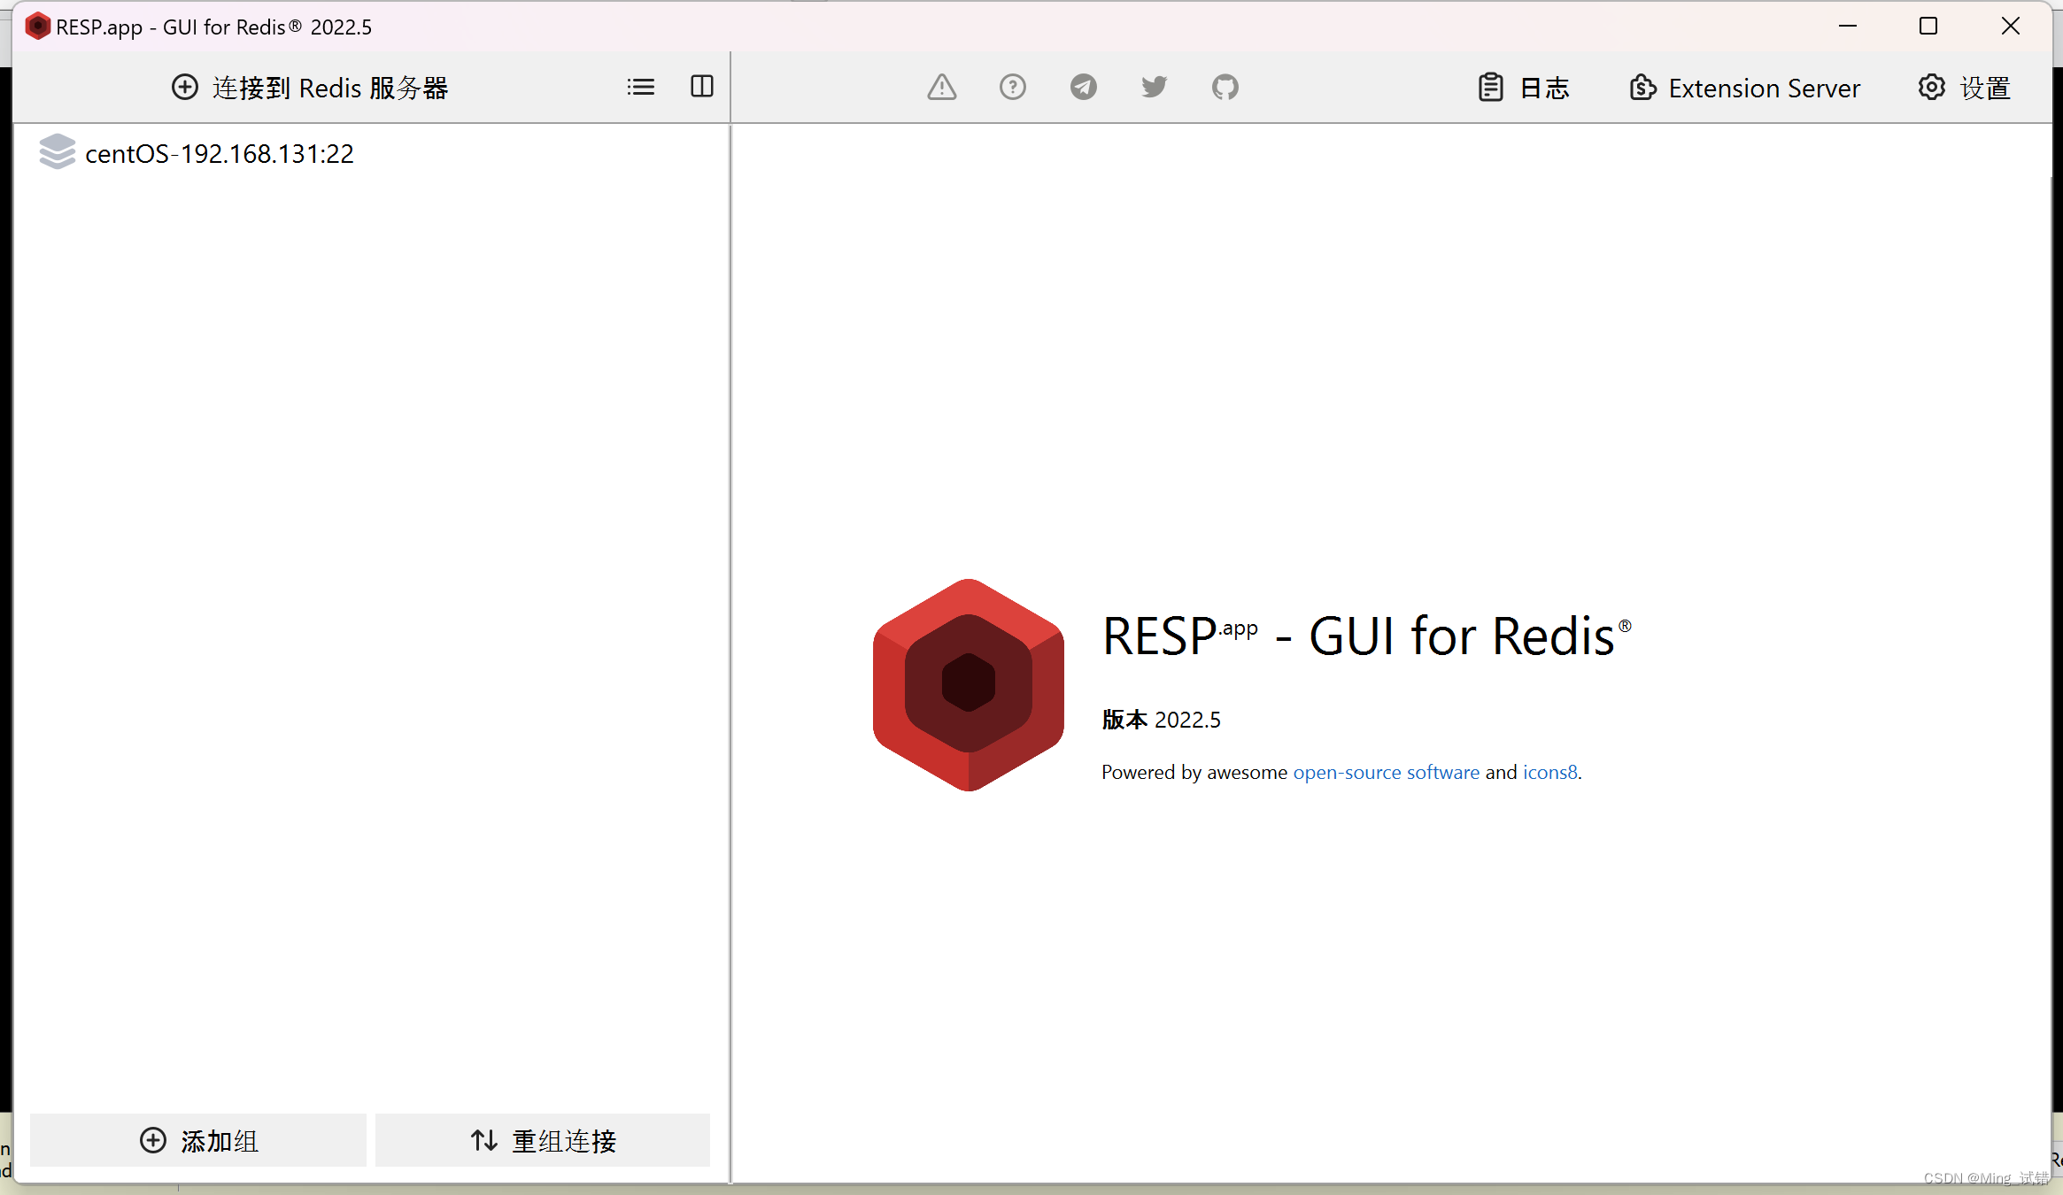Click the vertical panel divider

point(730,620)
